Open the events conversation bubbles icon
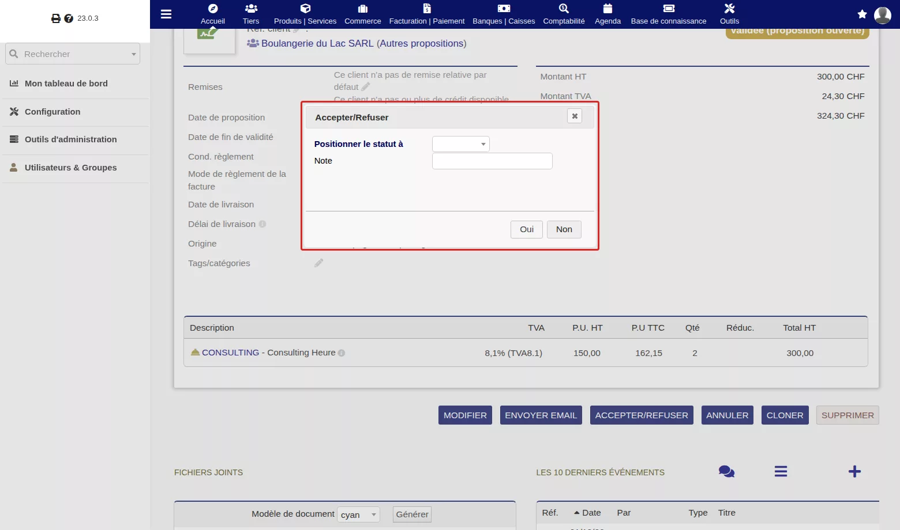This screenshot has height=530, width=900. point(727,472)
